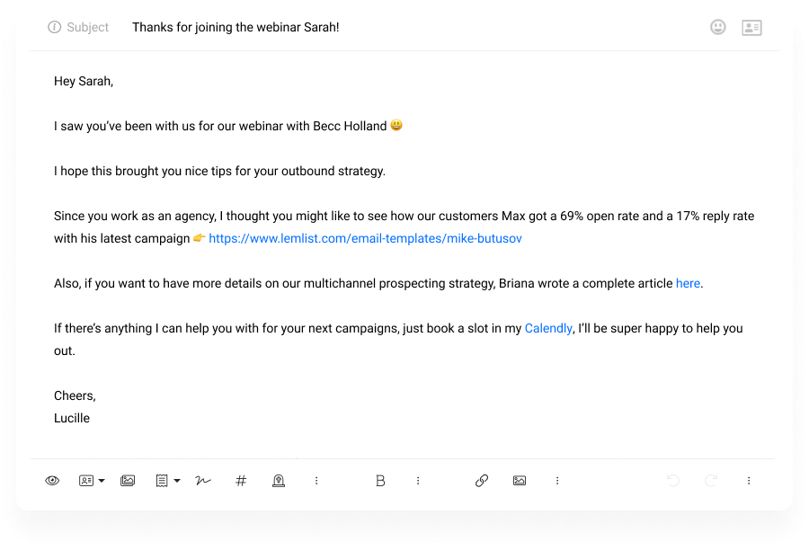Click the stamp-shaped icon after the hashtag
This screenshot has width=809, height=559.
click(x=279, y=481)
